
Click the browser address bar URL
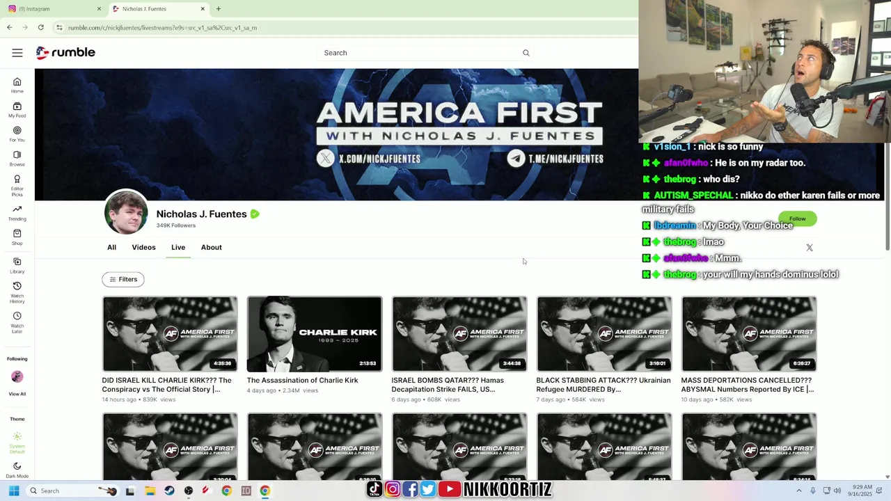[162, 28]
